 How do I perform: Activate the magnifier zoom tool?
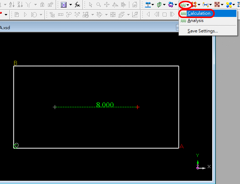click(98, 5)
